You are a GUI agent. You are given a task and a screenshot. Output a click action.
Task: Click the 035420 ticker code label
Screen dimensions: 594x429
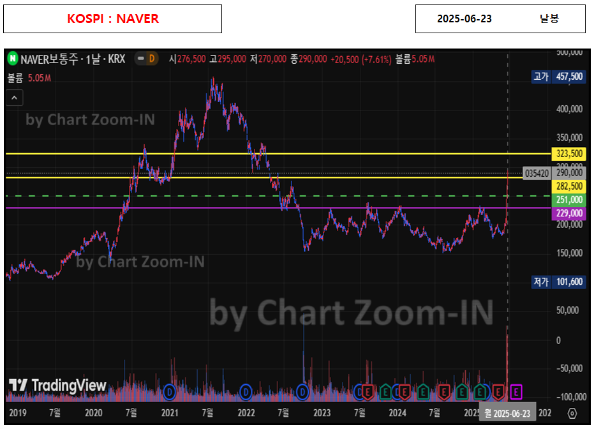[x=537, y=174]
